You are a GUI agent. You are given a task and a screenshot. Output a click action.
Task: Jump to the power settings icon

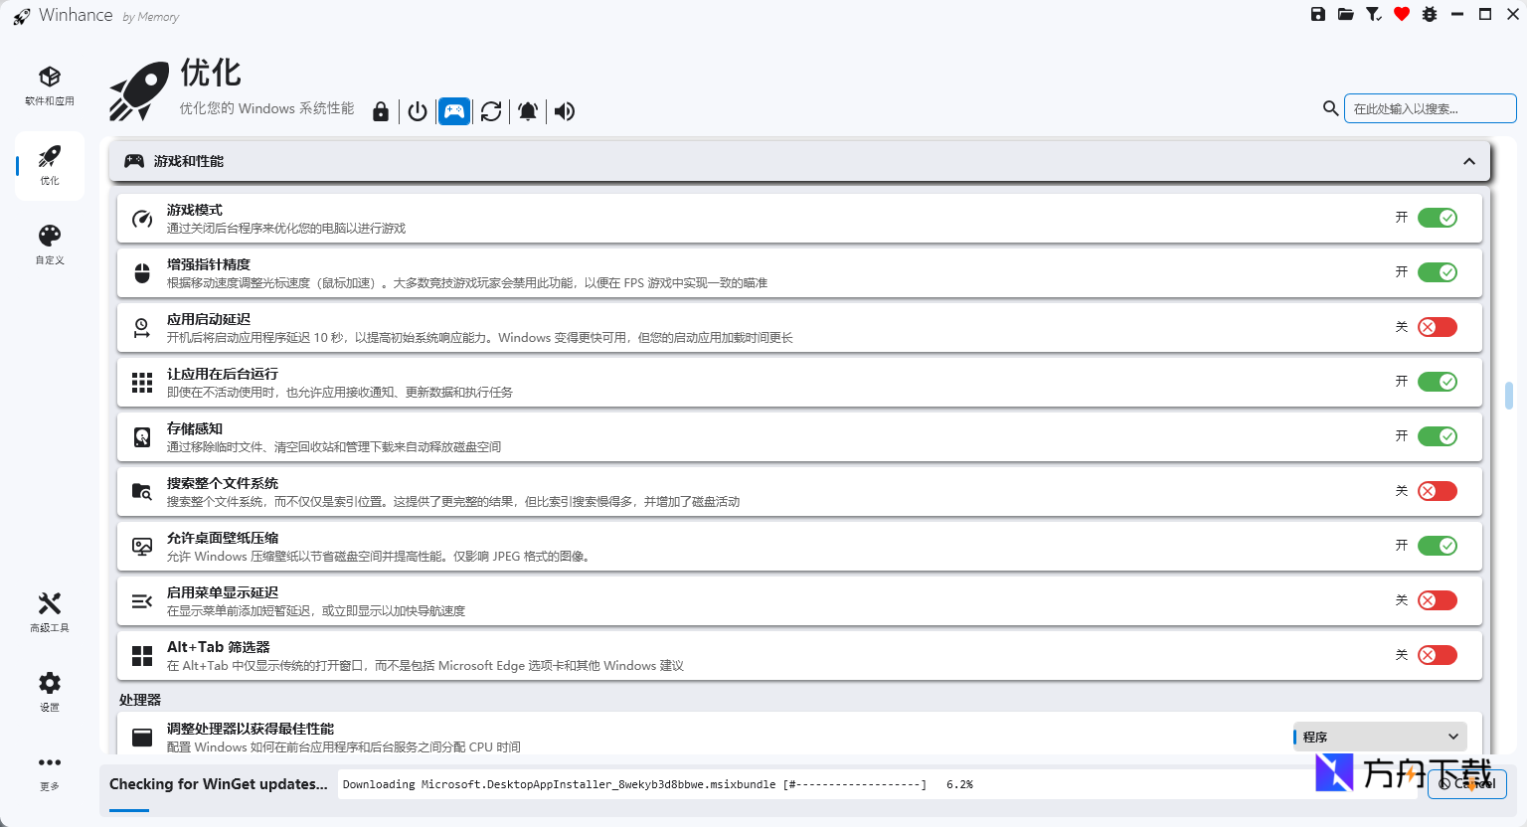418,111
